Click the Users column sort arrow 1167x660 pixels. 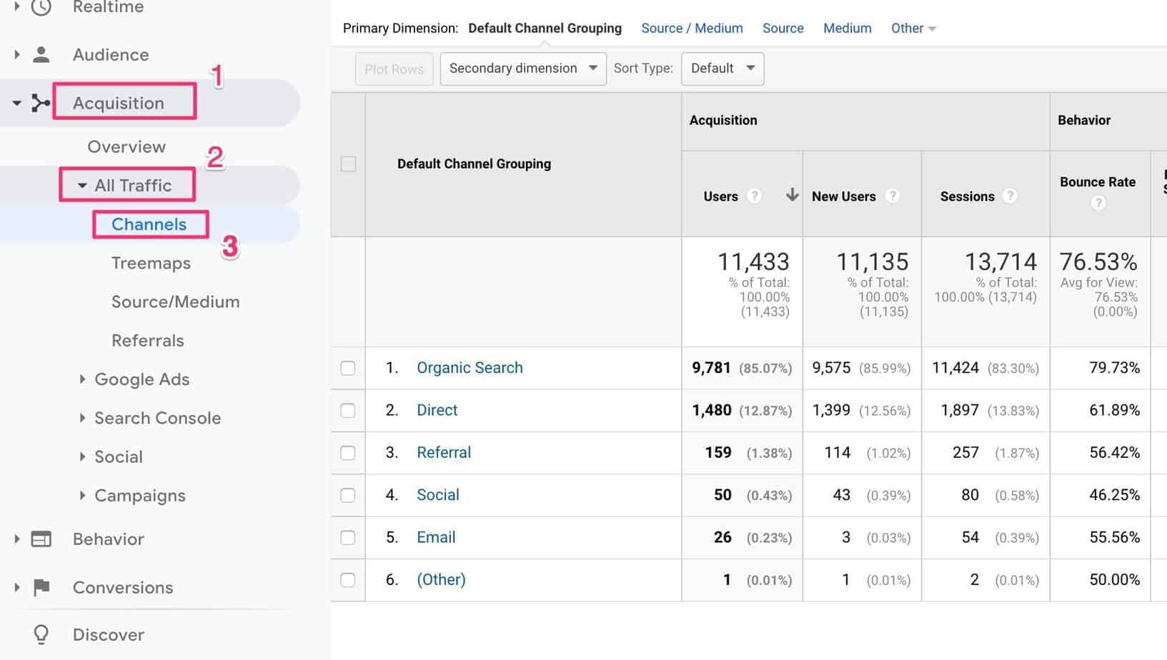(x=792, y=194)
